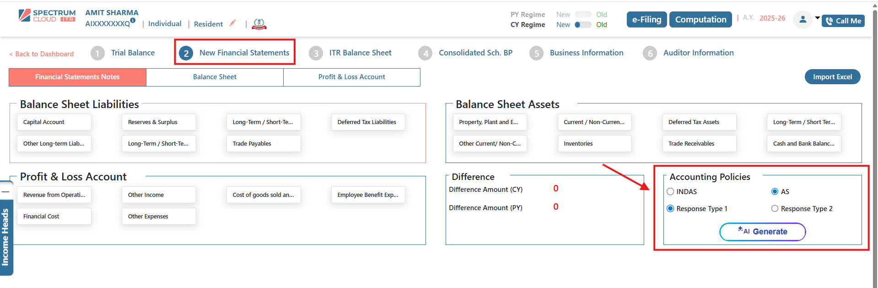Open the Profit & Loss Account tab

point(351,77)
